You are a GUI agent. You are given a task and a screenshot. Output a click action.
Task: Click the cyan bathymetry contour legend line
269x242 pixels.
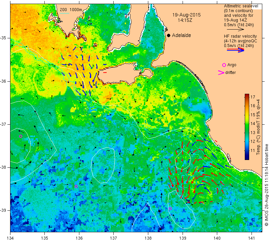[65, 13]
